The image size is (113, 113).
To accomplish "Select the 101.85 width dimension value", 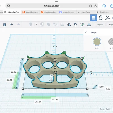I will (55, 99).
